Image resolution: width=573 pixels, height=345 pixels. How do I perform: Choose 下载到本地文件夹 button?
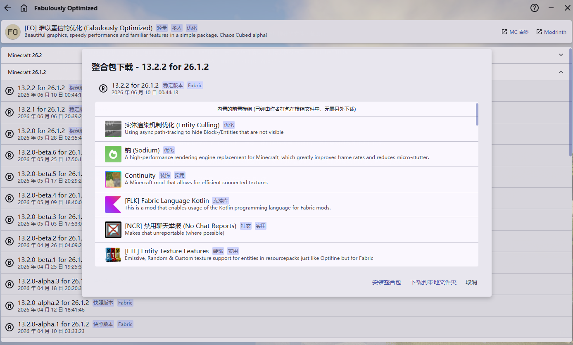click(433, 282)
